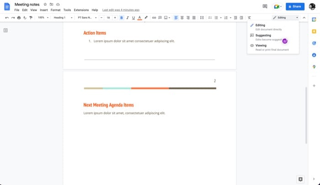Screen dimensions: 320x185
Task: Insert a bulleted list
Action: tap(216, 18)
